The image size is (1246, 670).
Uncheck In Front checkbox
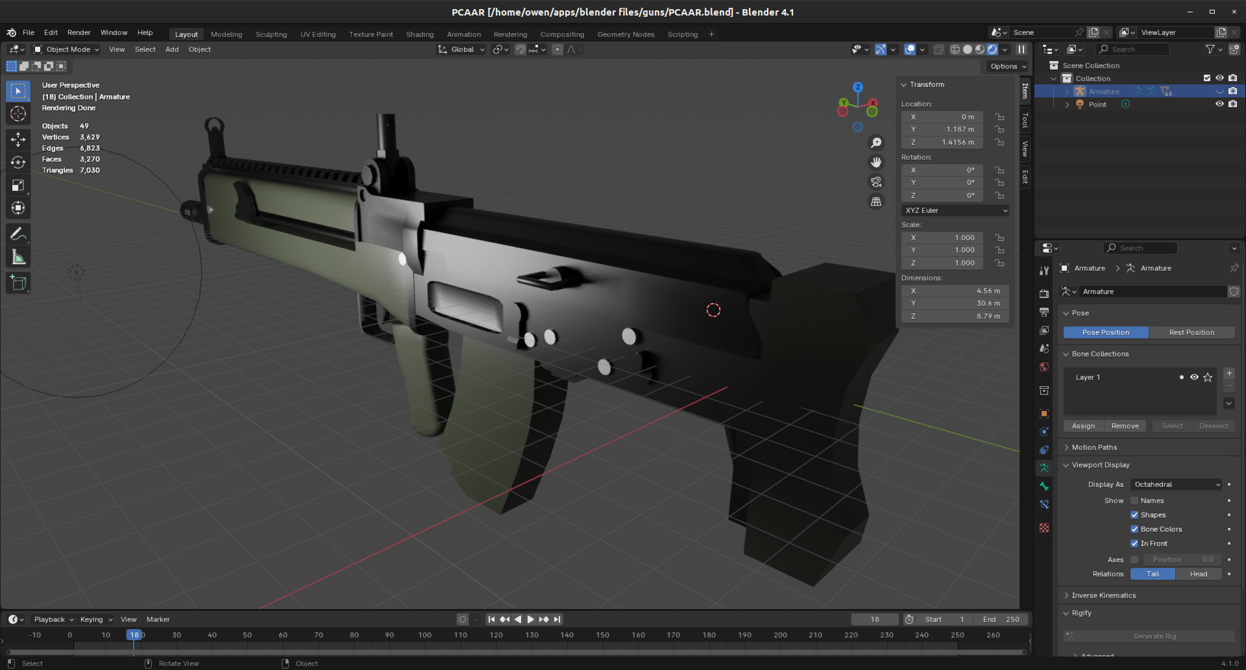point(1134,543)
